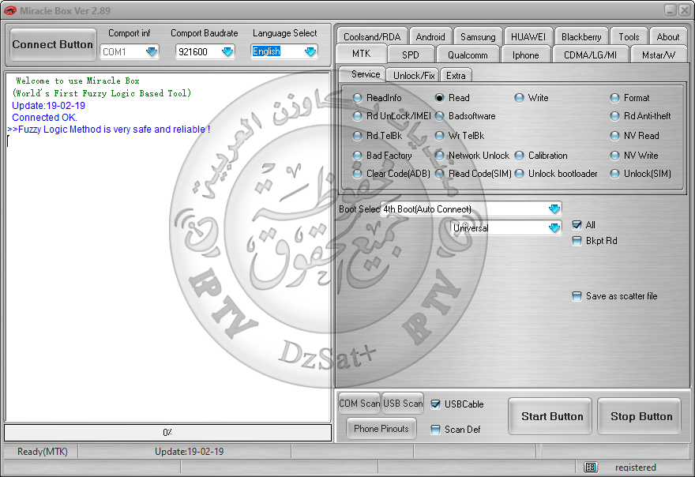
Task: Open the HUAWEI tab
Action: pyautogui.click(x=528, y=36)
